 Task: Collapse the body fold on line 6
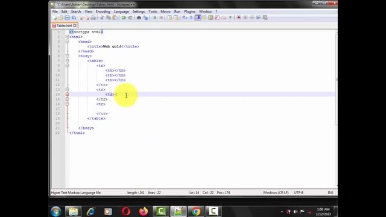click(67, 56)
